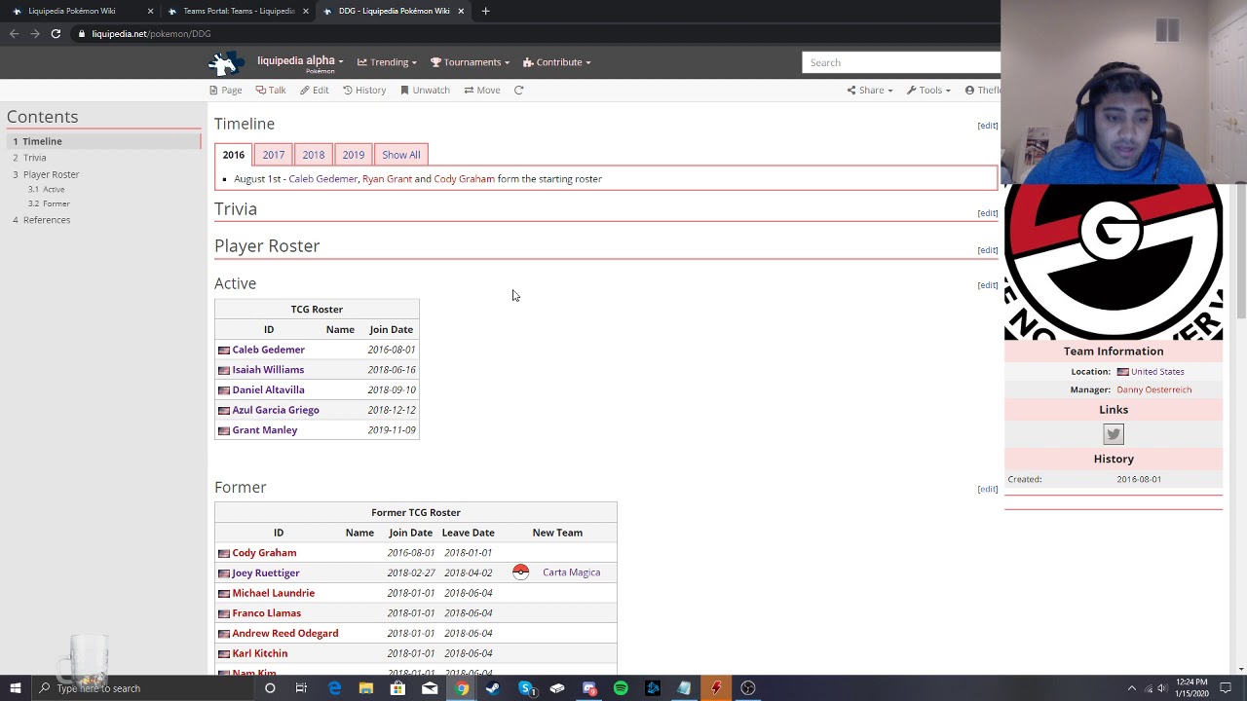
Task: Open Spotify from the taskbar
Action: pyautogui.click(x=621, y=688)
